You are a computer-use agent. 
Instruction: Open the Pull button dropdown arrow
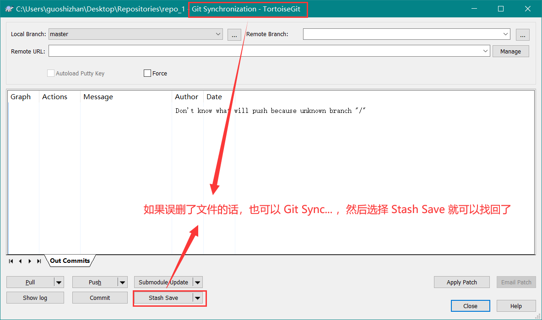coord(59,283)
